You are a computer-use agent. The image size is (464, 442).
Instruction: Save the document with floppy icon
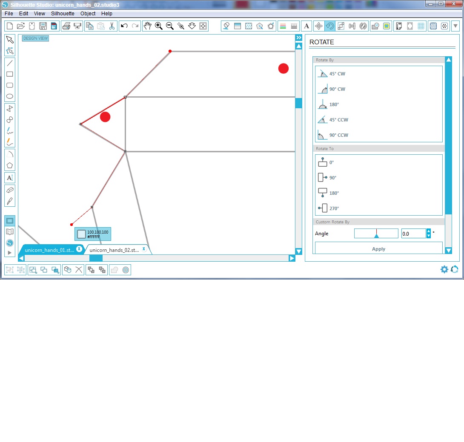[x=43, y=26]
